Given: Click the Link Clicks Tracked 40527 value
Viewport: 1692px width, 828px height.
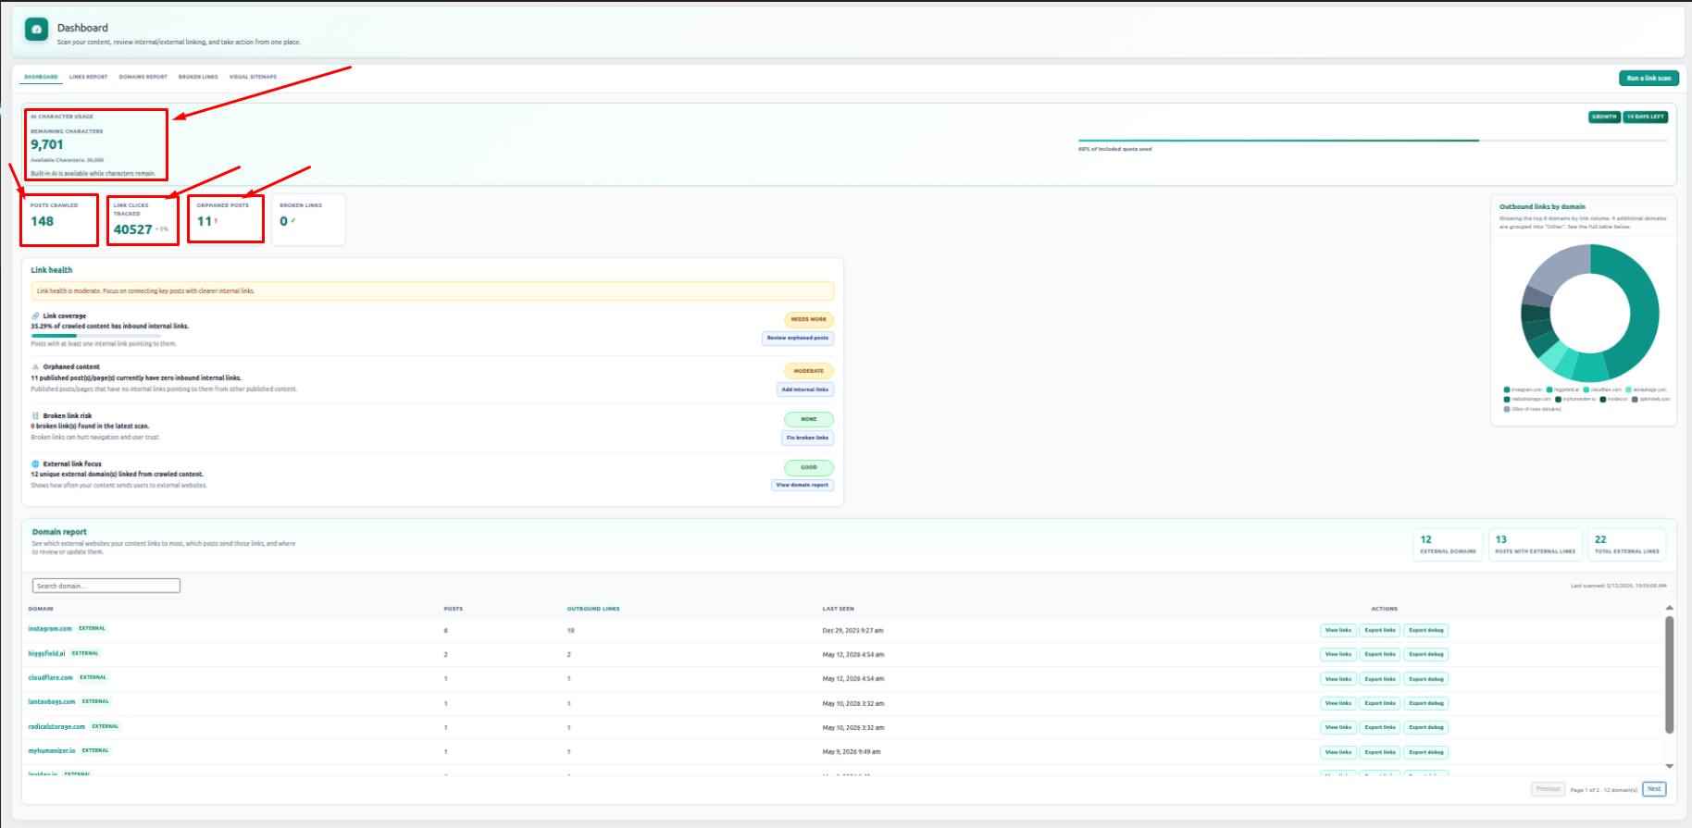Looking at the screenshot, I should (132, 229).
